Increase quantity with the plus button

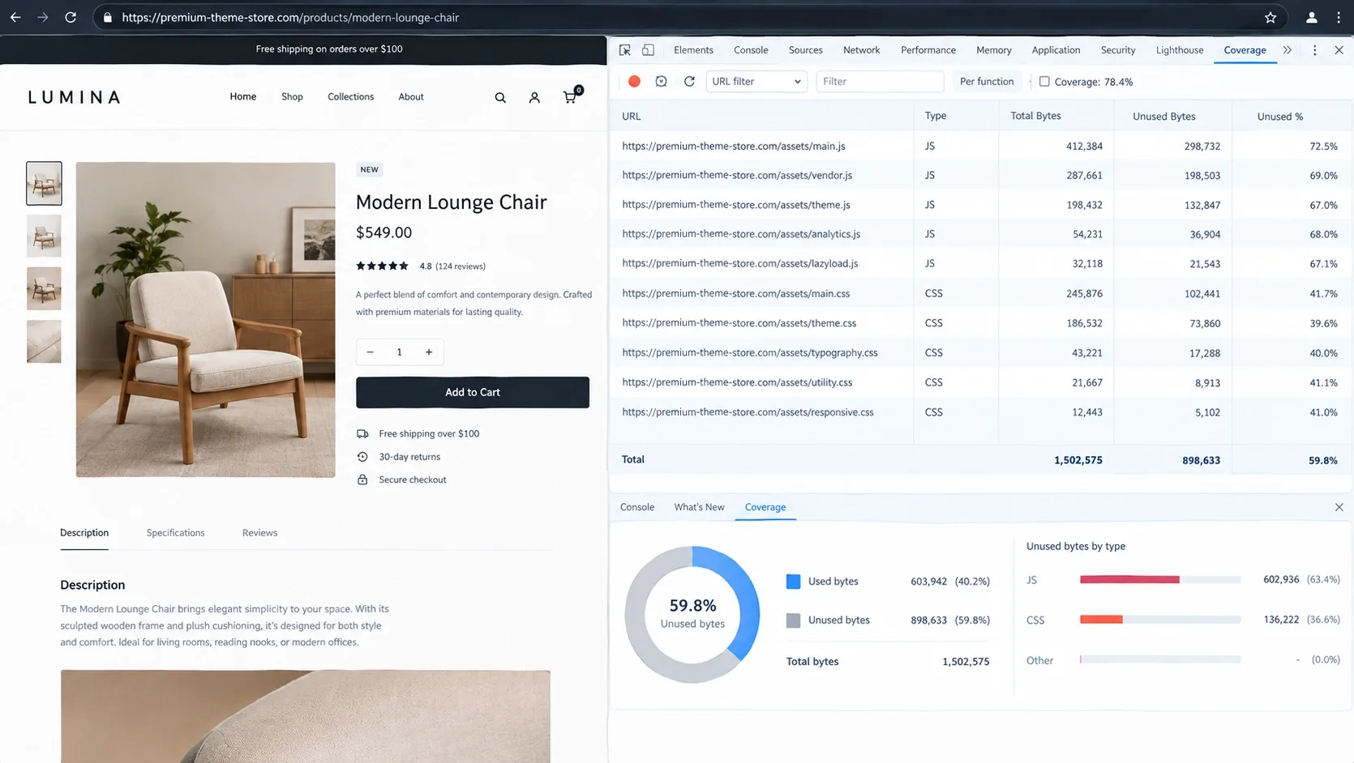point(429,352)
